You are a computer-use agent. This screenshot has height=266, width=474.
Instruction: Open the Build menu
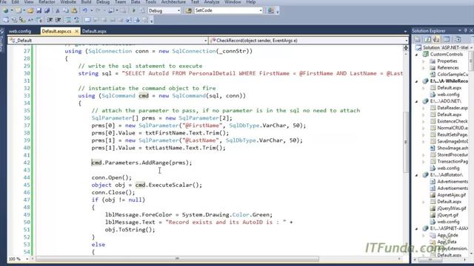coord(86,2)
